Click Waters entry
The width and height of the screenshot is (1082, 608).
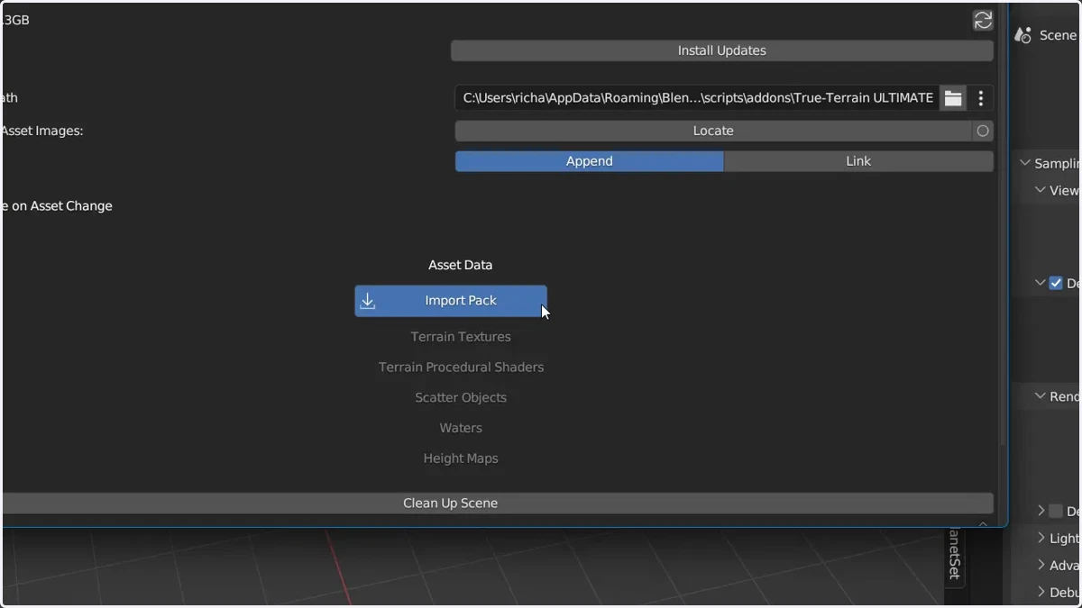(461, 428)
